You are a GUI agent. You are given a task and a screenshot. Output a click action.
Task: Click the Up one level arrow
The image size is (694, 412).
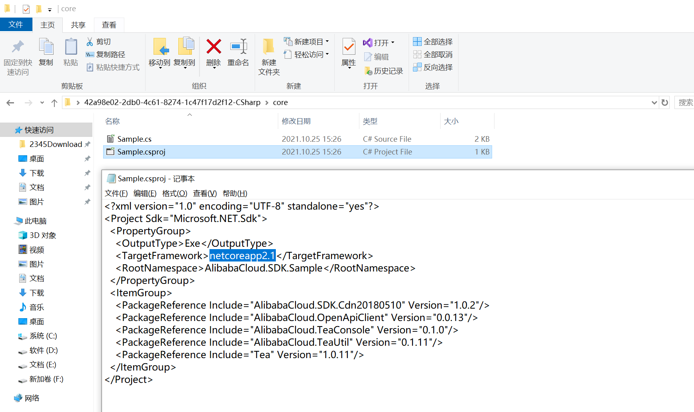point(54,103)
